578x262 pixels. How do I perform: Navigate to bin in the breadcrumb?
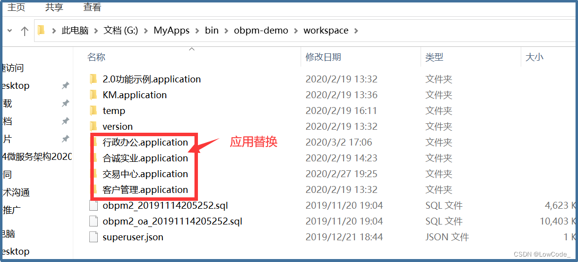[x=212, y=30]
